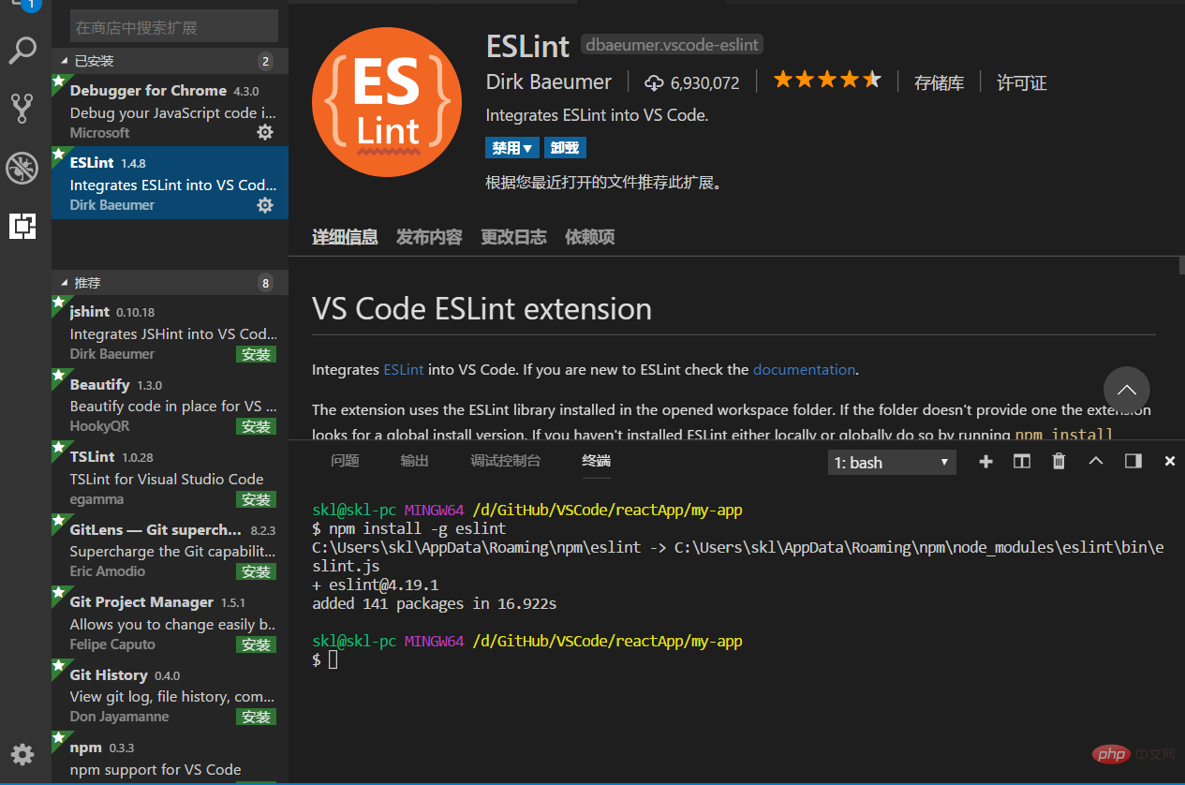
Task: Open the 调试控制台 debug console tab
Action: pyautogui.click(x=506, y=461)
